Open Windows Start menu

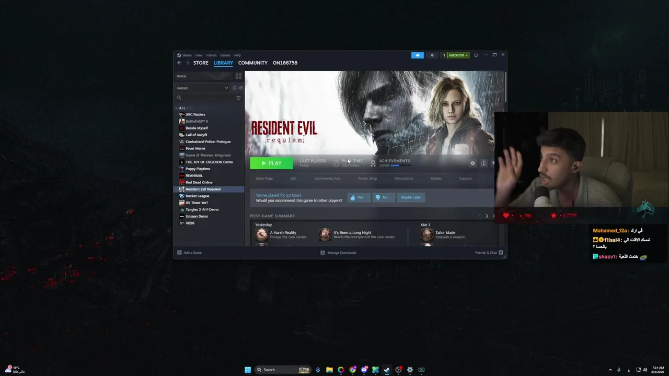248,370
